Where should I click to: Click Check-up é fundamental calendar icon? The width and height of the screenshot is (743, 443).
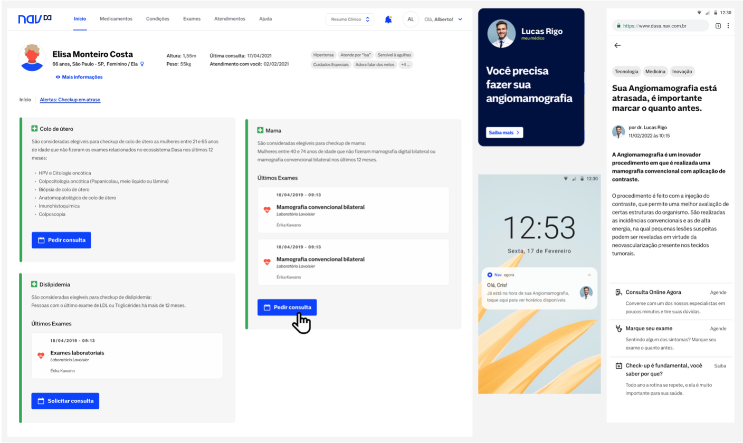click(x=618, y=365)
